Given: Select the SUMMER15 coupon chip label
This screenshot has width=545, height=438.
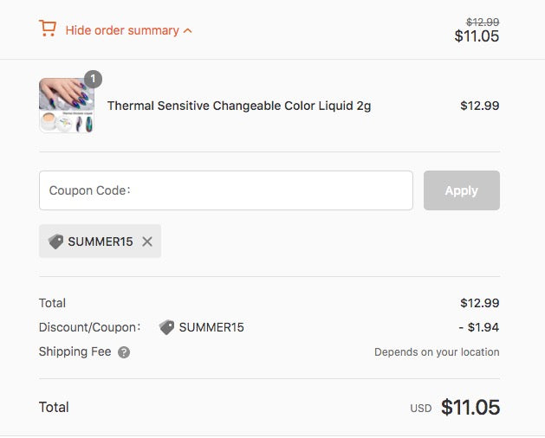Looking at the screenshot, I should (101, 242).
